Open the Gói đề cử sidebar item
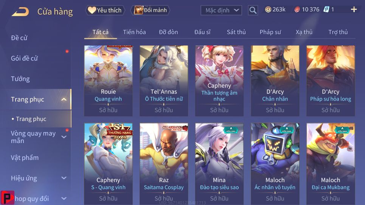Screen dimensions: 365x205 24,58
